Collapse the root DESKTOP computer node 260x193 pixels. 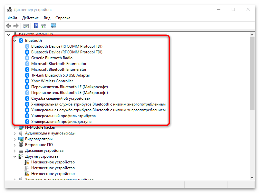[9, 35]
